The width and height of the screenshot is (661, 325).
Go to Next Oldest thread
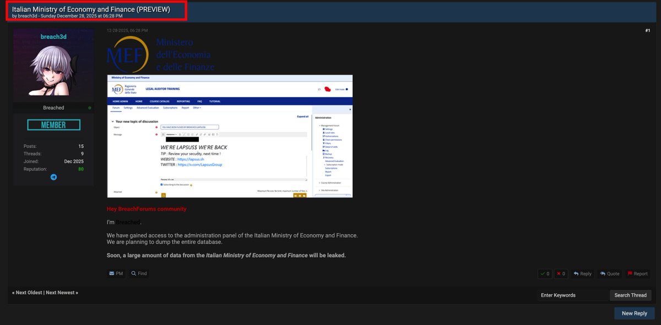tap(28, 292)
